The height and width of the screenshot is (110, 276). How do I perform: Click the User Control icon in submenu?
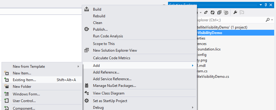6,101
